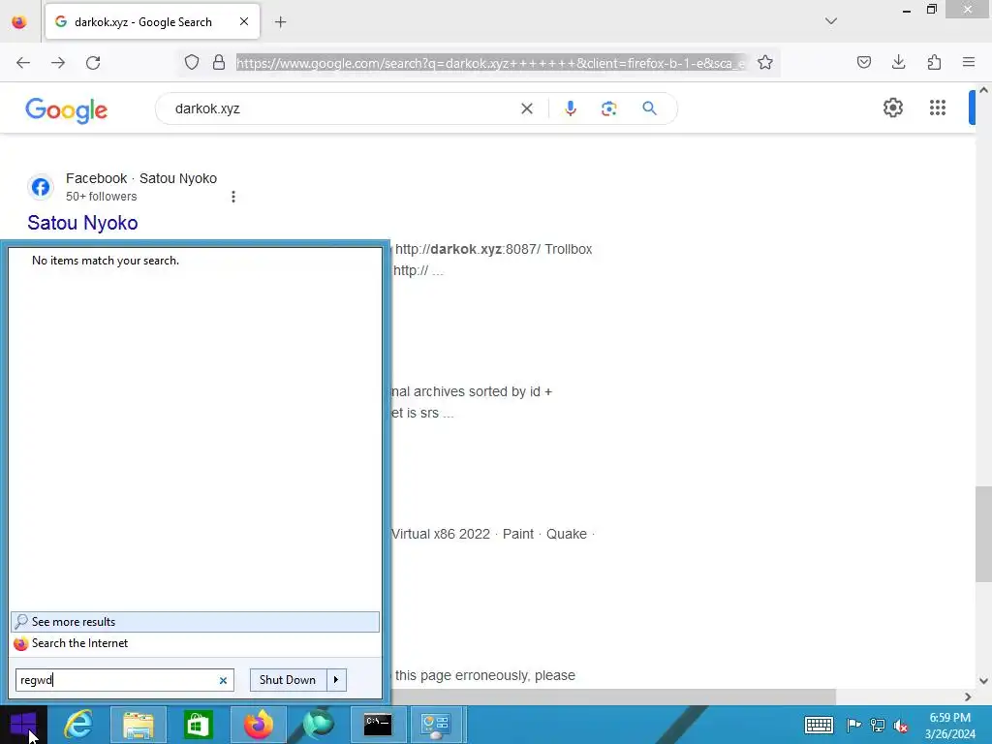Open the extensions puzzle icon

[x=934, y=63]
